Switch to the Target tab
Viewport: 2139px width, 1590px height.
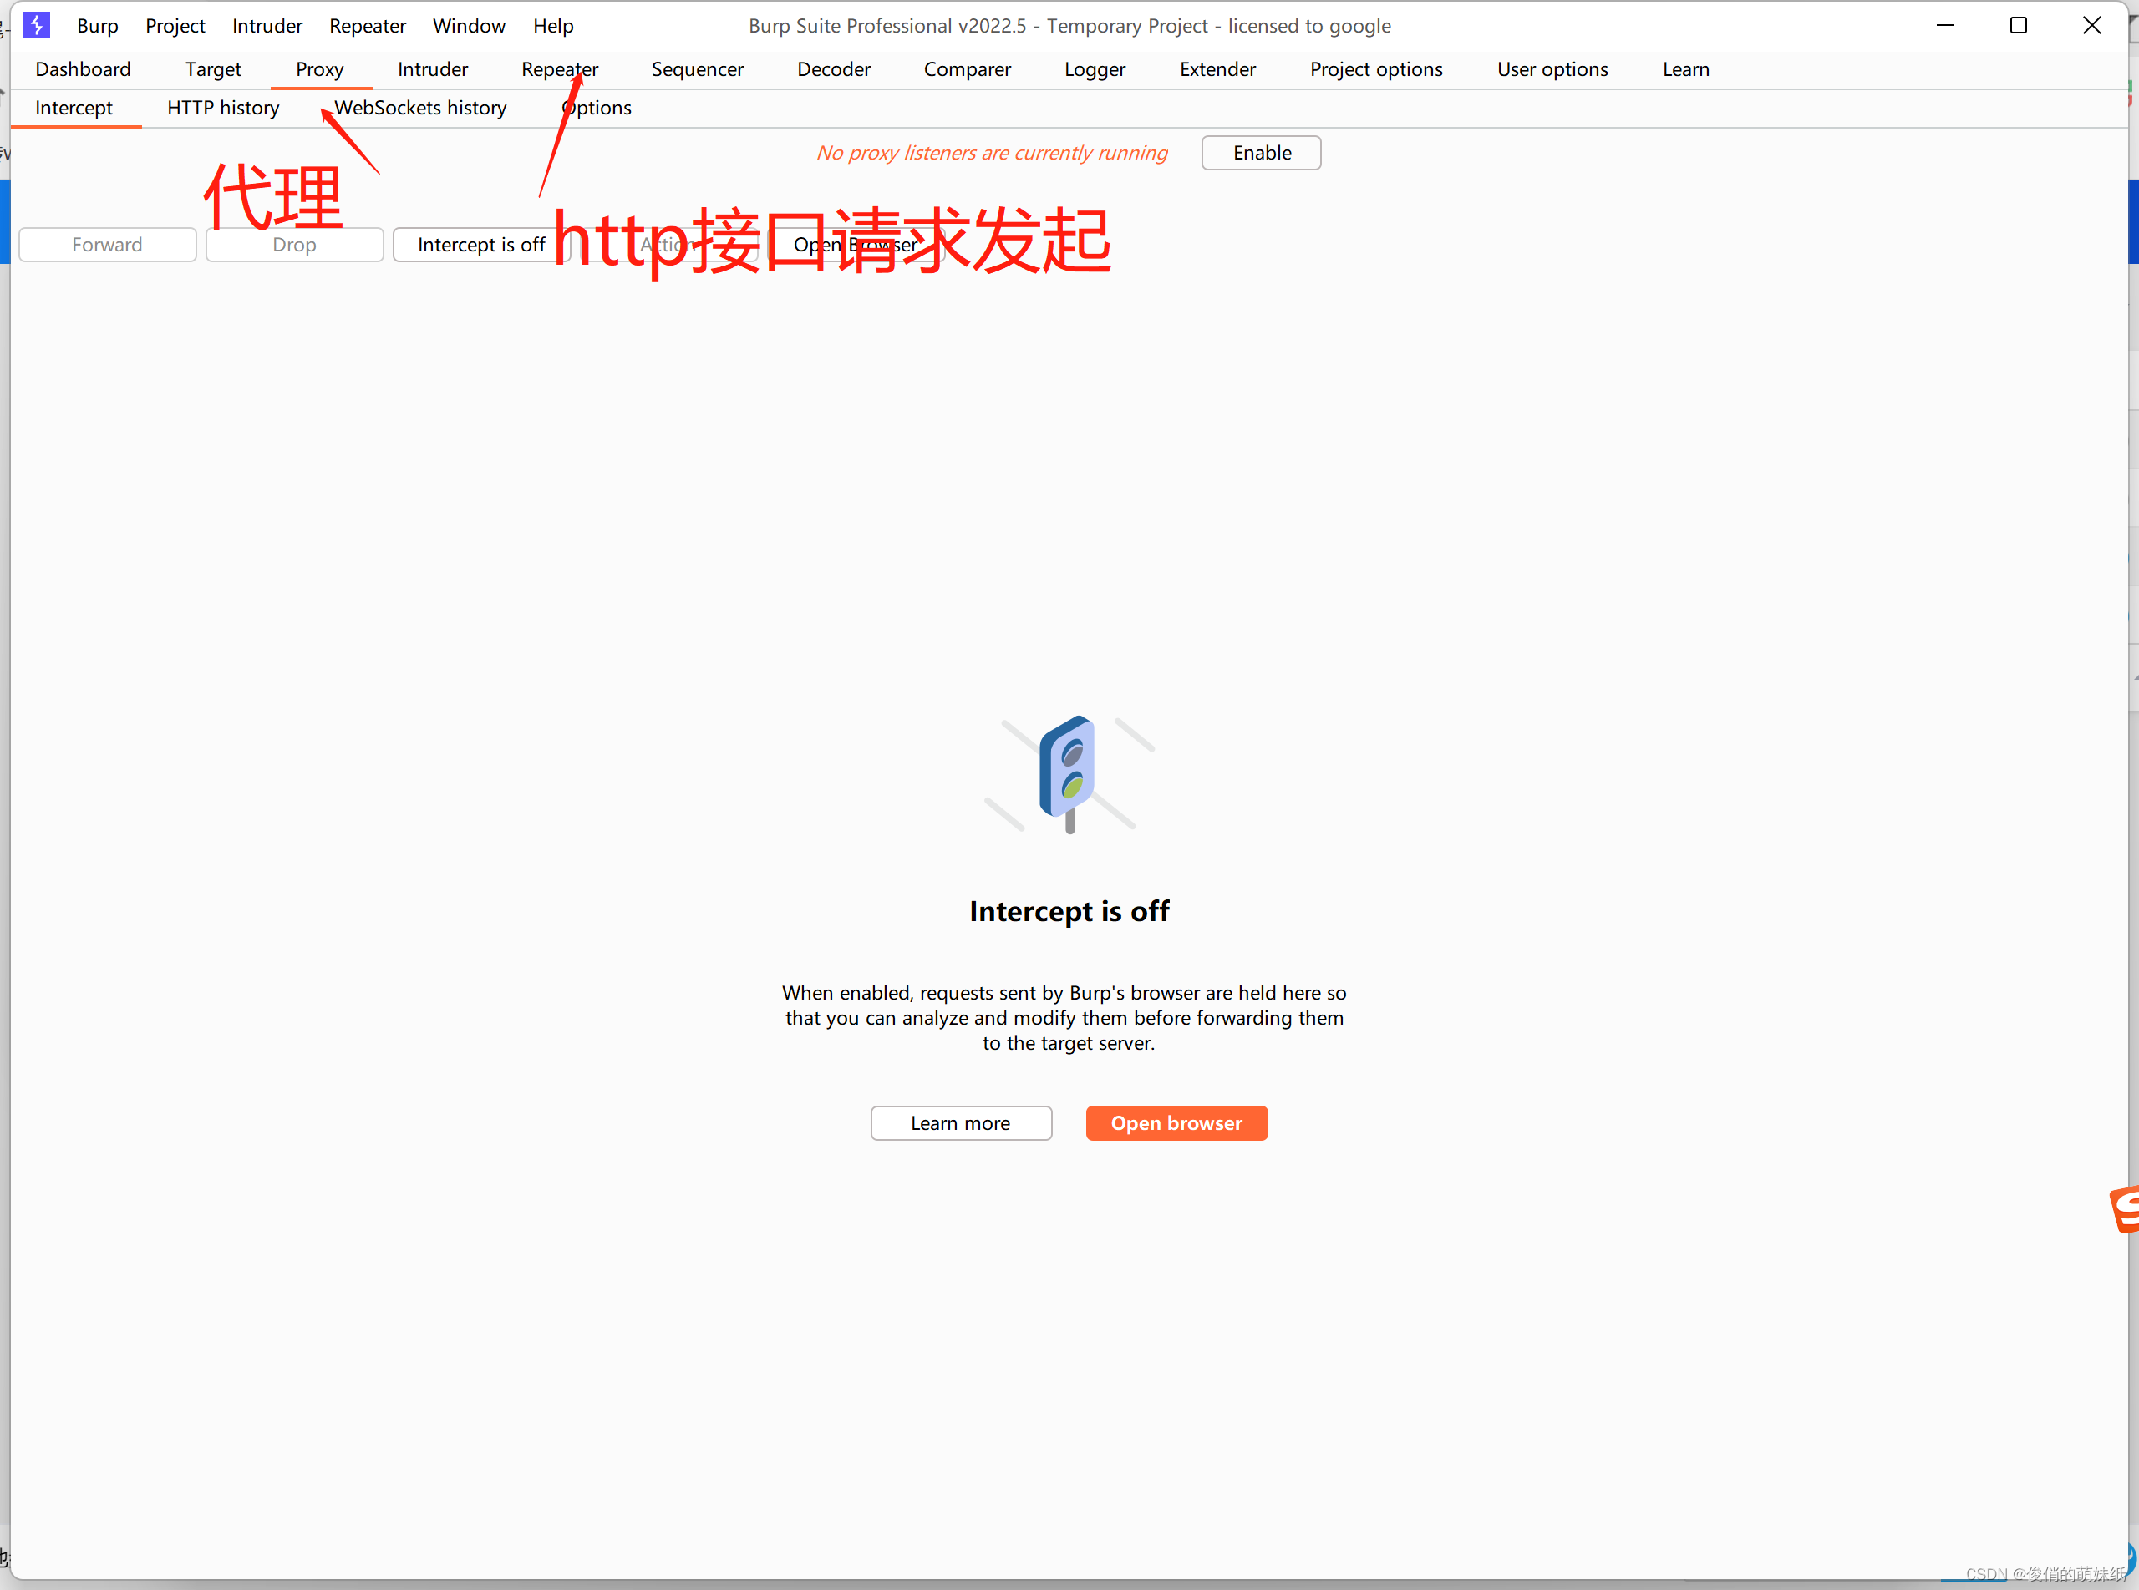coord(213,69)
